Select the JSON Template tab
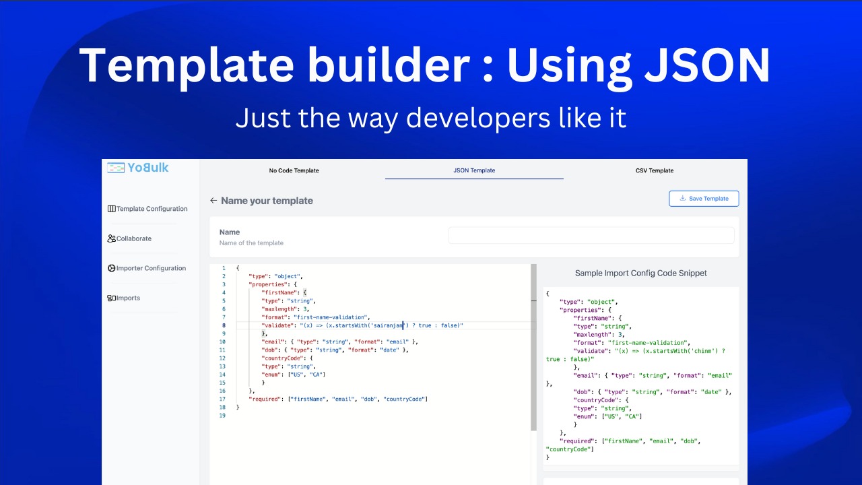This screenshot has height=485, width=862. point(474,170)
